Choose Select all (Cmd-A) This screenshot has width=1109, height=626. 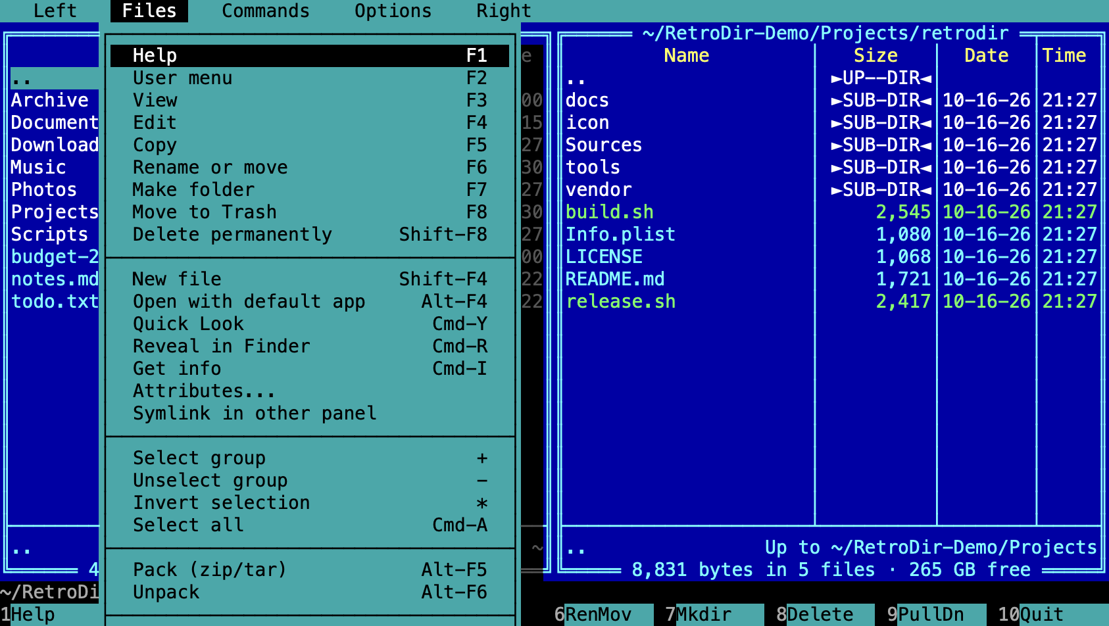[310, 525]
